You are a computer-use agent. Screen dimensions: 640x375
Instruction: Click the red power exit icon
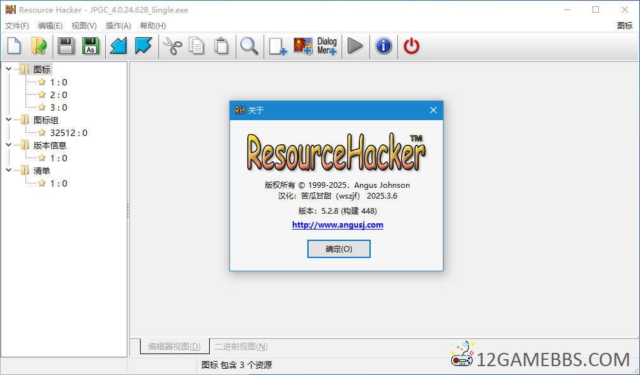(x=411, y=46)
